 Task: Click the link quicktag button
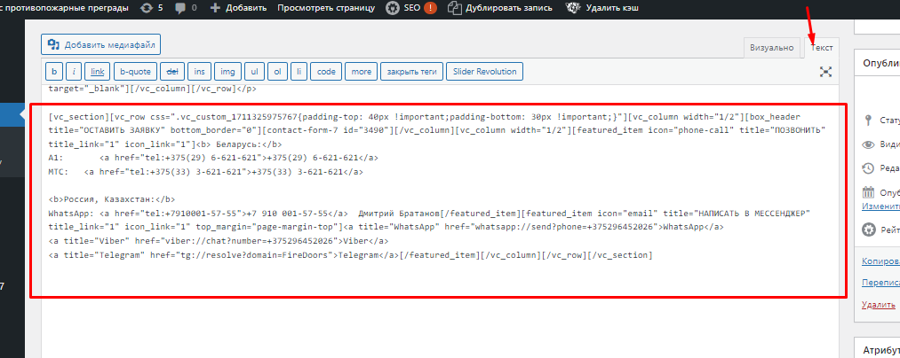pos(98,72)
